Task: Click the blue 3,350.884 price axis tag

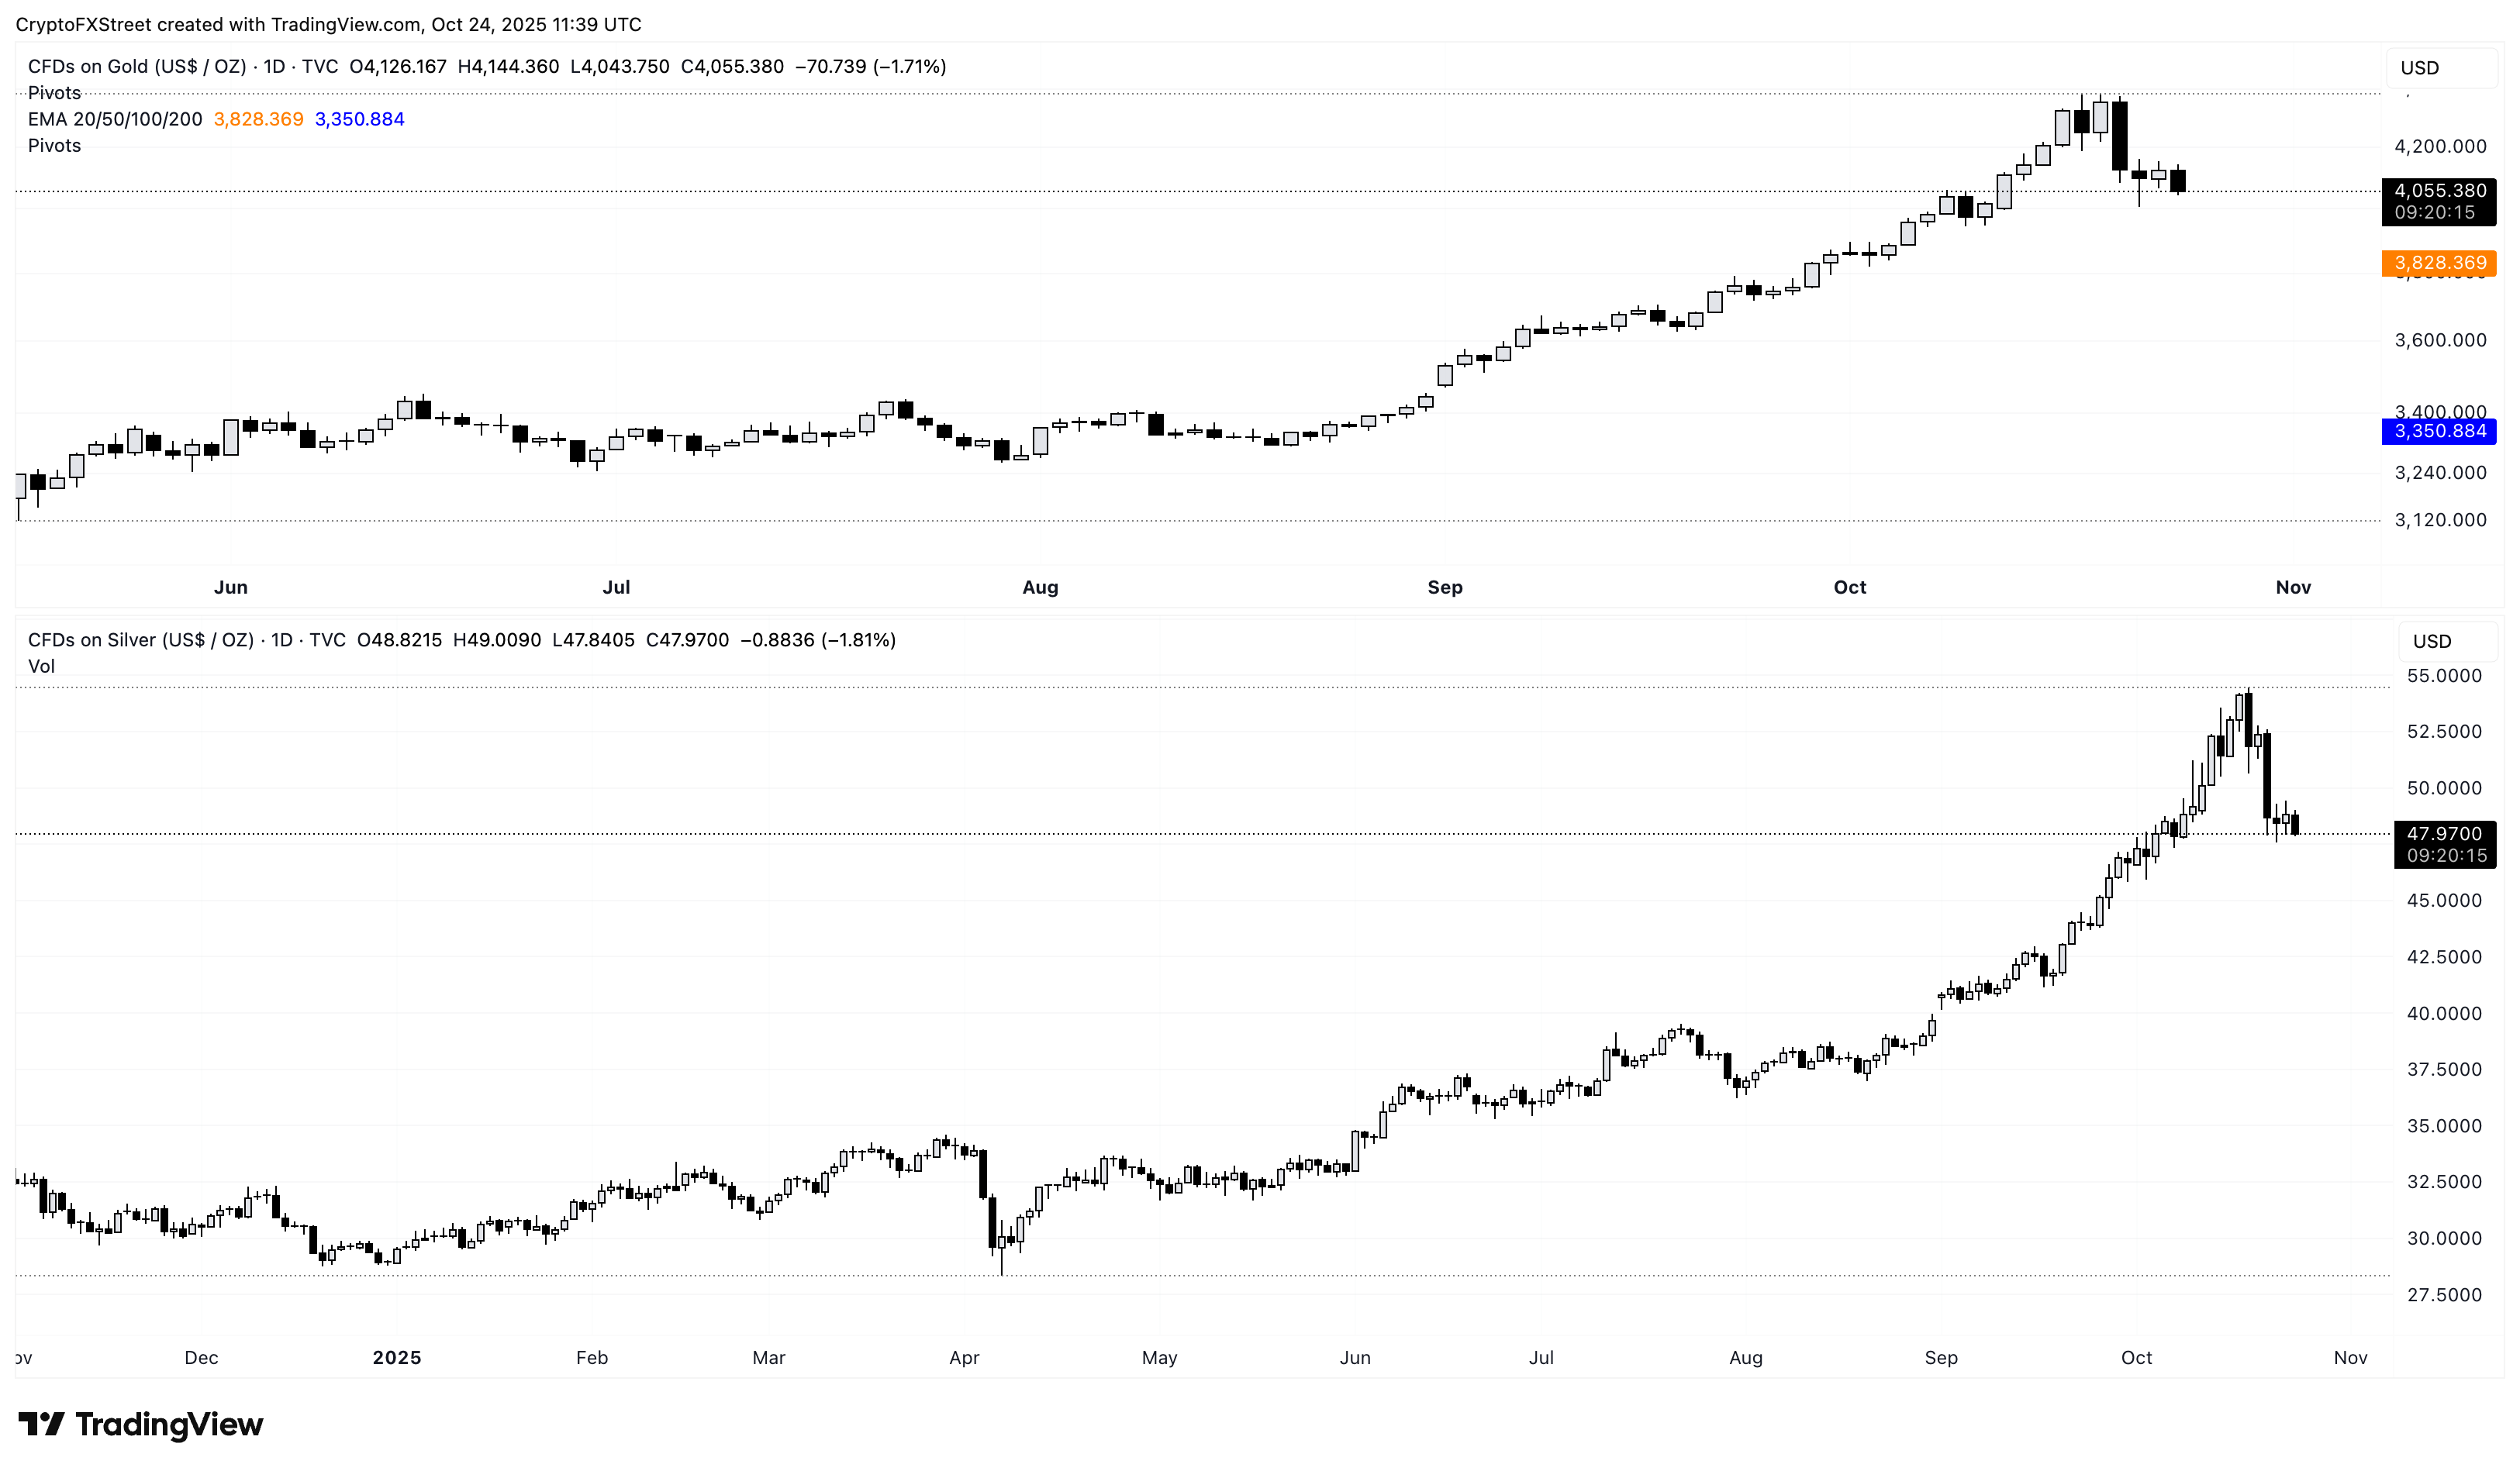Action: [2439, 431]
